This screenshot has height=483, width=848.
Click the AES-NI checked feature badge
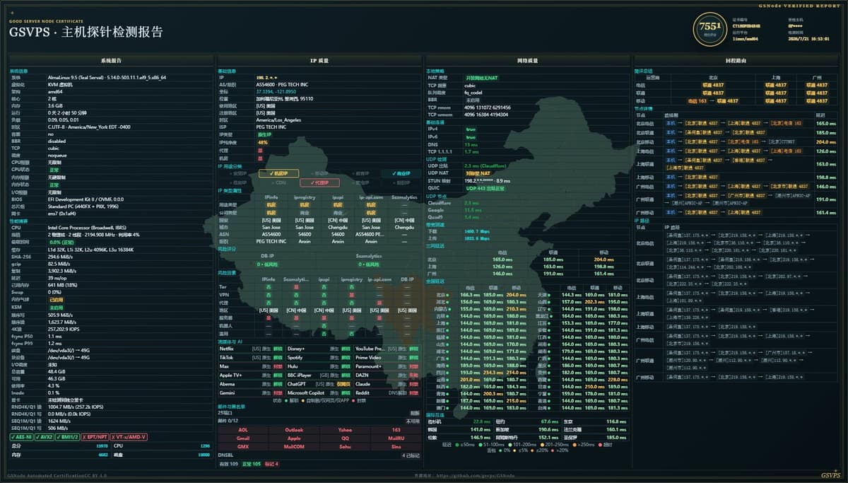point(22,436)
